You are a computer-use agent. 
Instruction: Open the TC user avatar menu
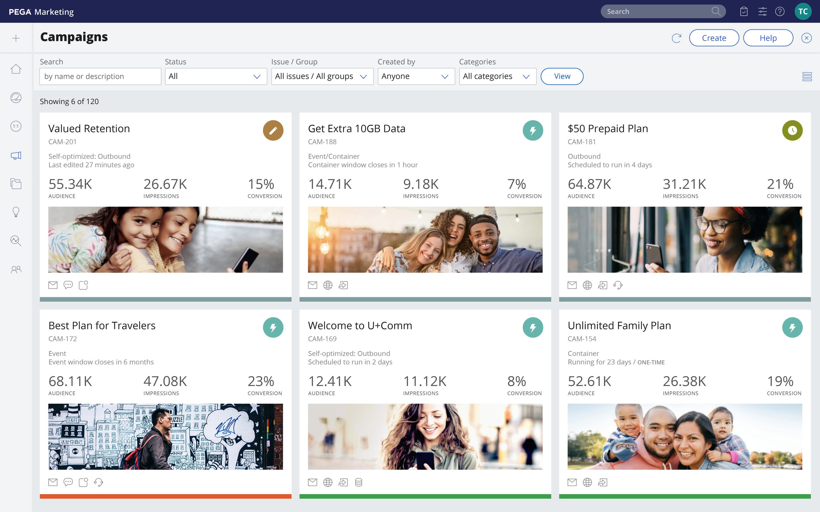coord(803,12)
